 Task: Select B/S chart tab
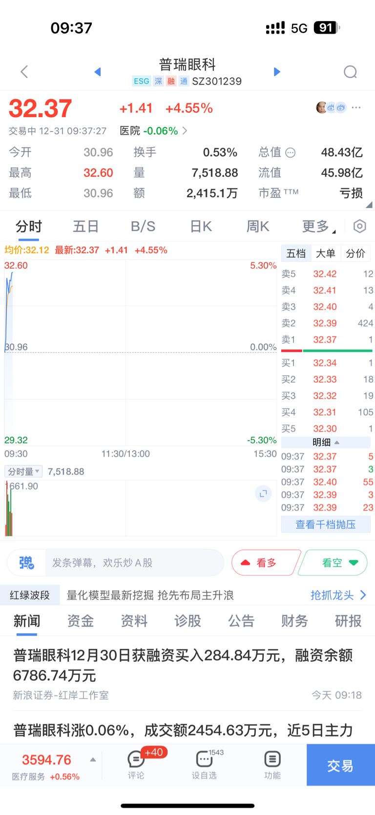pyautogui.click(x=143, y=227)
